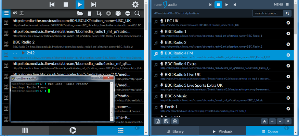Open the folder icon in left toolbar
The width and height of the screenshot is (299, 136).
pos(80,13)
